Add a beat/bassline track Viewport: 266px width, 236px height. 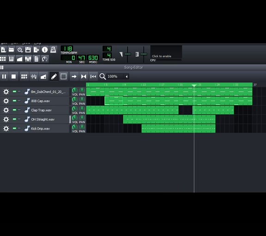(24, 77)
